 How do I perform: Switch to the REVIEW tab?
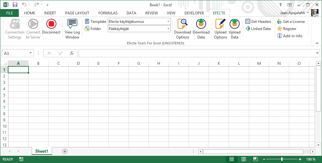click(152, 13)
